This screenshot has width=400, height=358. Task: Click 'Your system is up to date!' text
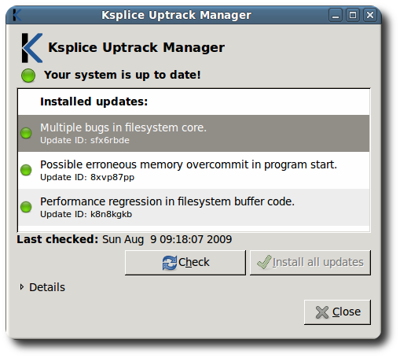(x=123, y=75)
